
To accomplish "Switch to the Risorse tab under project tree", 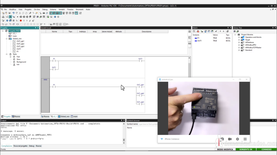I will pos(16,116).
